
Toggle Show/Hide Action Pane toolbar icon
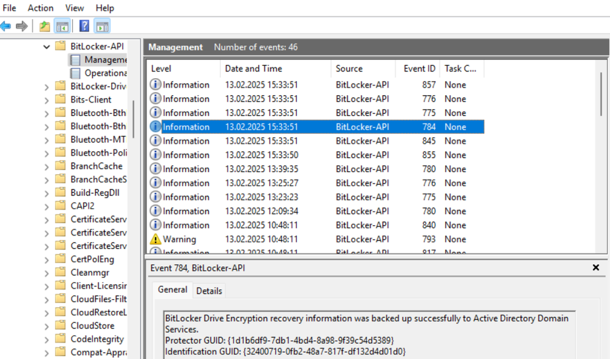102,26
